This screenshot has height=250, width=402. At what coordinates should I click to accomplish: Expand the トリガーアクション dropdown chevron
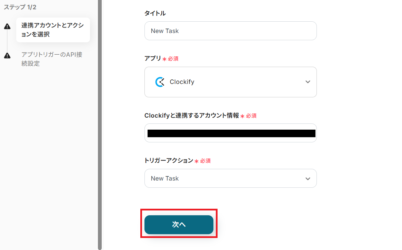[308, 179]
